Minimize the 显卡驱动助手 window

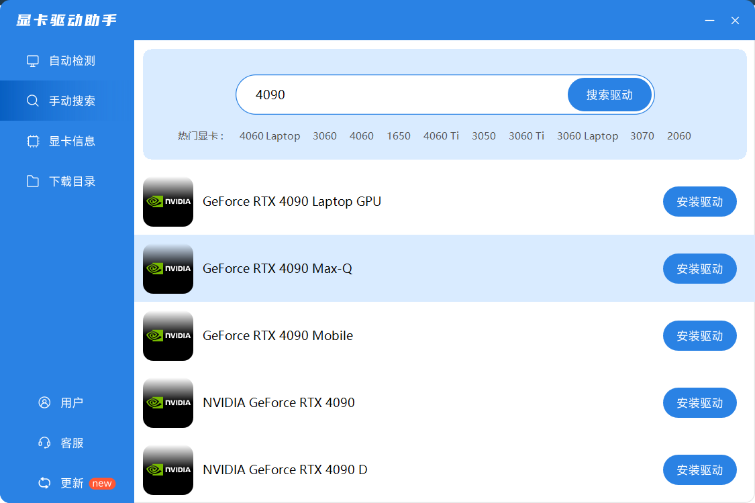[x=709, y=21]
